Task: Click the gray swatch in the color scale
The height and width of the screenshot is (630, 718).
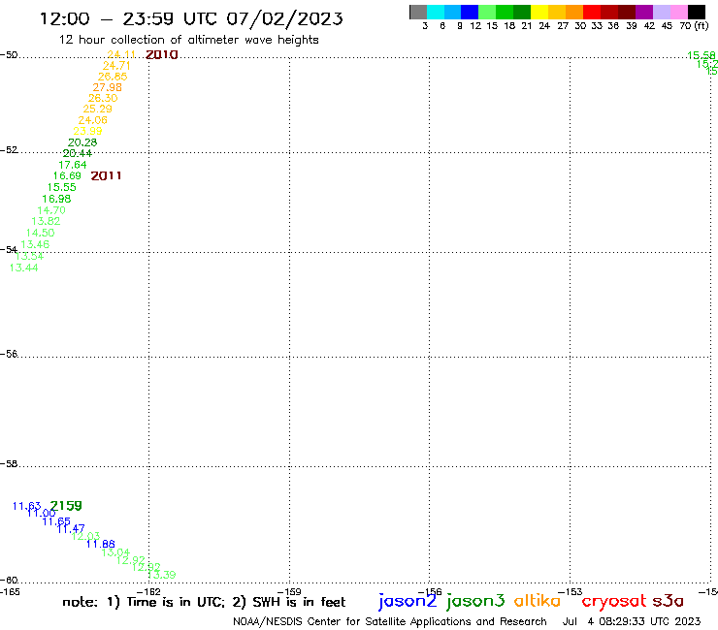Action: (418, 12)
